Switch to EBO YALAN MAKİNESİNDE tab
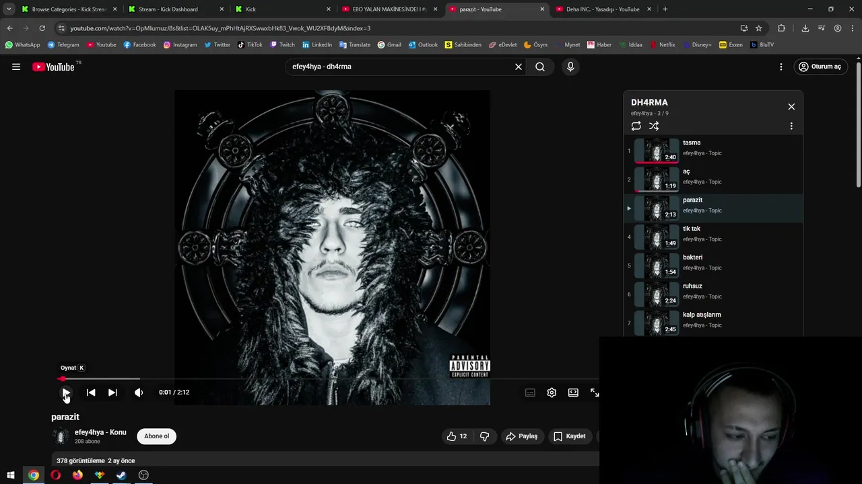Viewport: 862px width, 484px height. pyautogui.click(x=389, y=9)
